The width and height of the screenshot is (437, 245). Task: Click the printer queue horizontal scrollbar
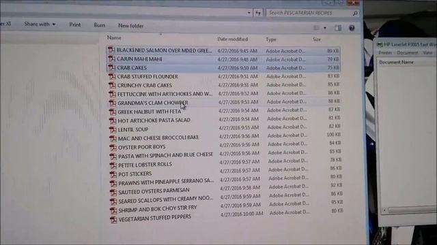coord(412,210)
